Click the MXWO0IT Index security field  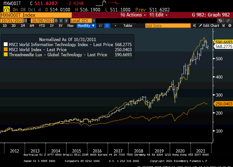(x=36, y=15)
